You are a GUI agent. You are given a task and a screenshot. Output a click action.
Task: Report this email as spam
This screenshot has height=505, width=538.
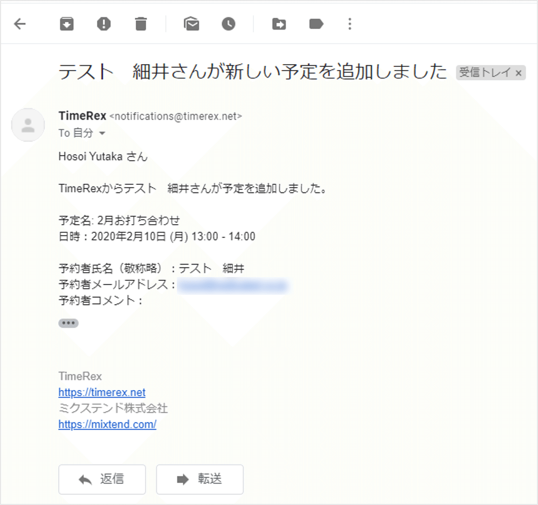[103, 24]
